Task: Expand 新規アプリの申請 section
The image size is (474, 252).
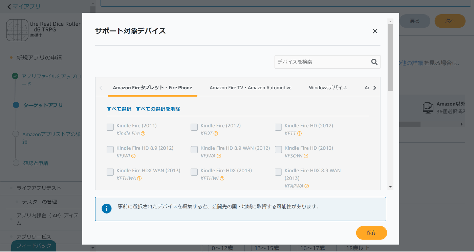Action: (x=39, y=58)
